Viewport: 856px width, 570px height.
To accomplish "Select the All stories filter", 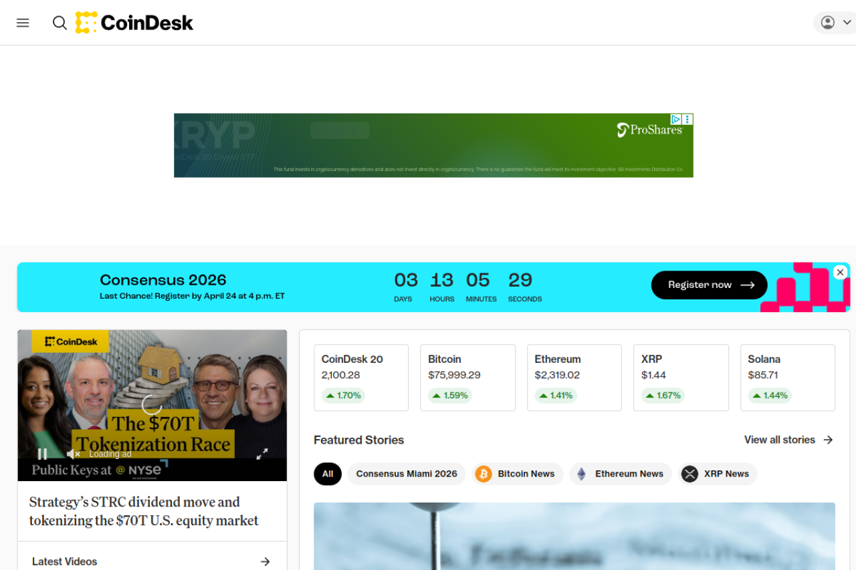I will [x=328, y=474].
